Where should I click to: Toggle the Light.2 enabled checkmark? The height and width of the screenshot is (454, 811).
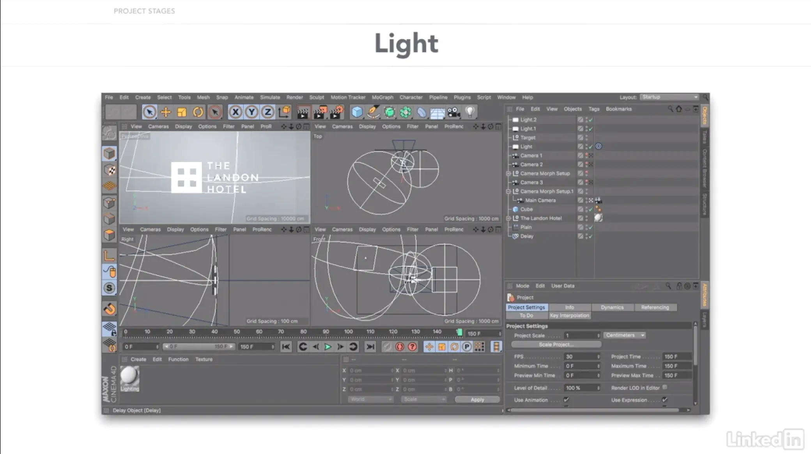tap(591, 120)
